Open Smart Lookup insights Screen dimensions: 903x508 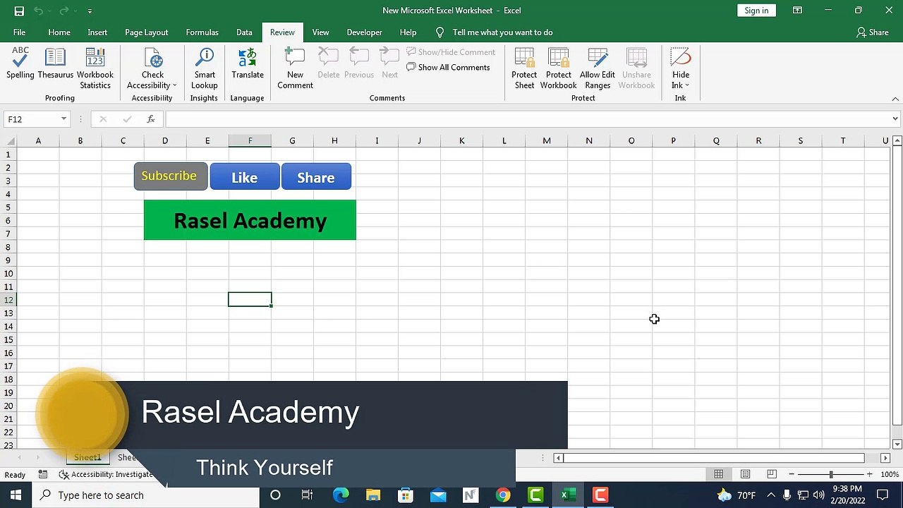205,68
